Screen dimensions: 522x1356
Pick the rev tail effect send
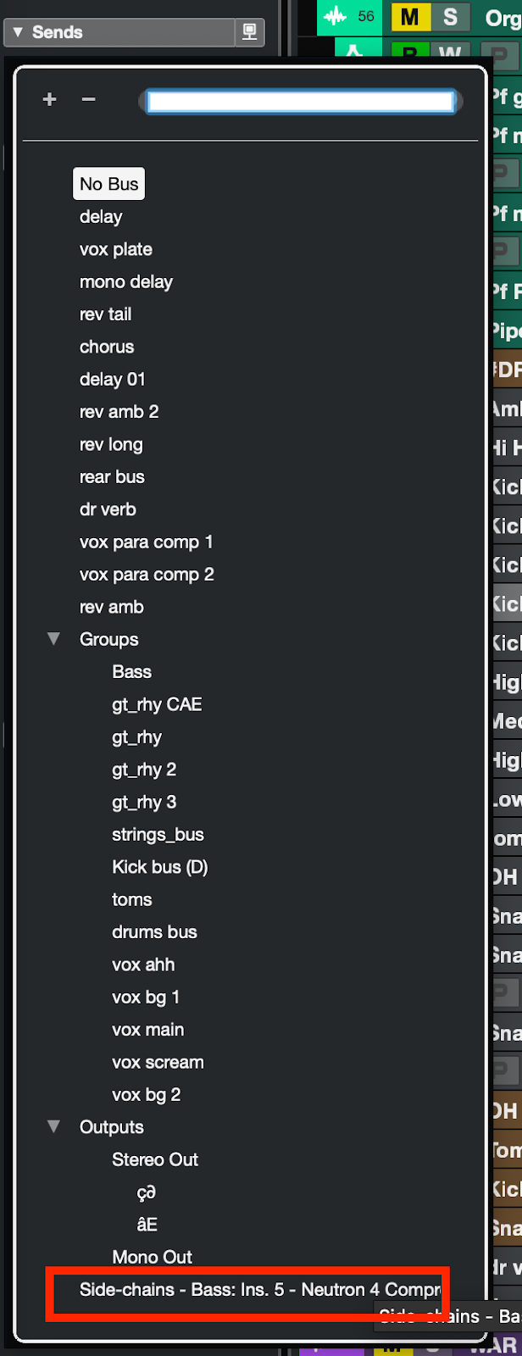coord(106,314)
